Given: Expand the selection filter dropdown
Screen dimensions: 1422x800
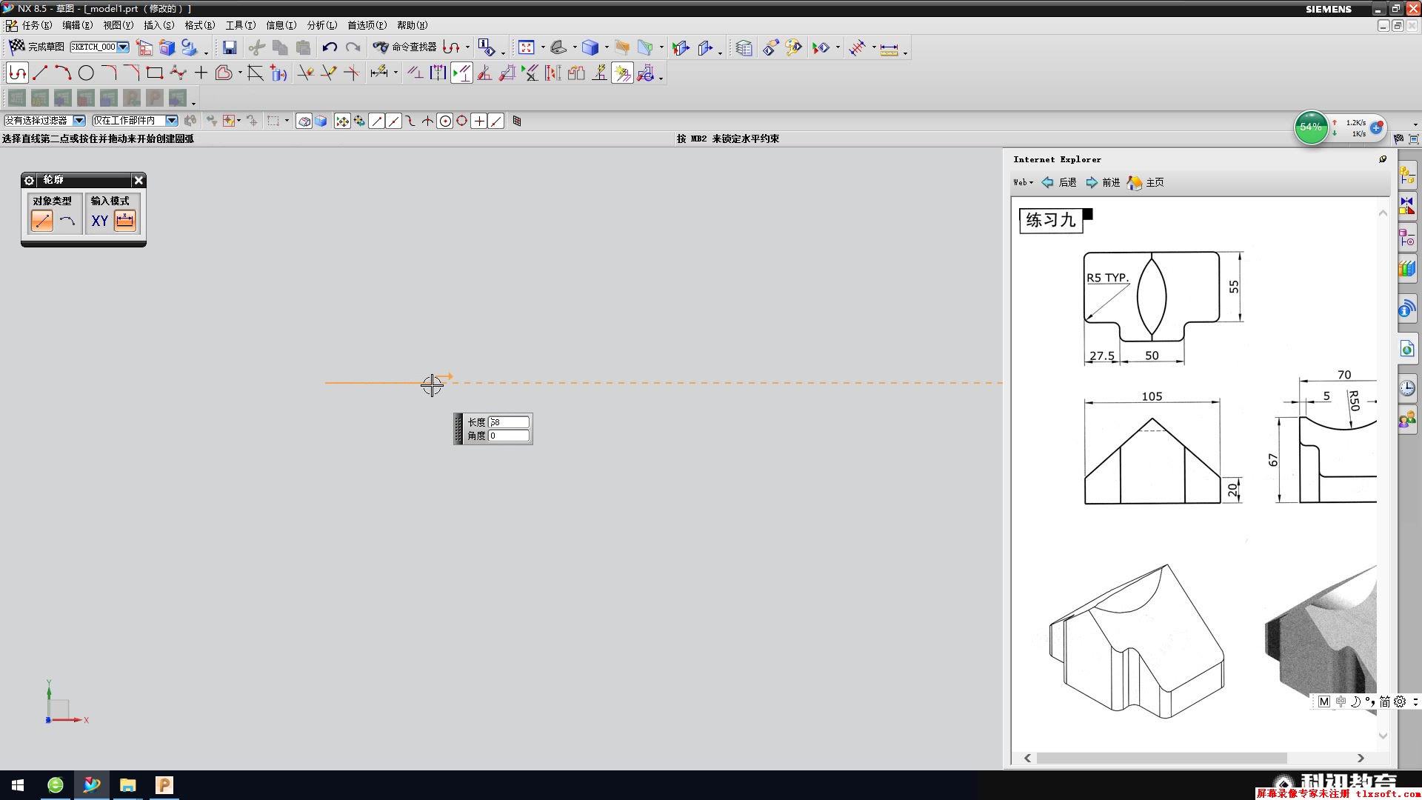Looking at the screenshot, I should point(79,121).
